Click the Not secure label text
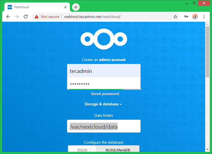Viewport: 212px width, 154px height. (x=50, y=17)
